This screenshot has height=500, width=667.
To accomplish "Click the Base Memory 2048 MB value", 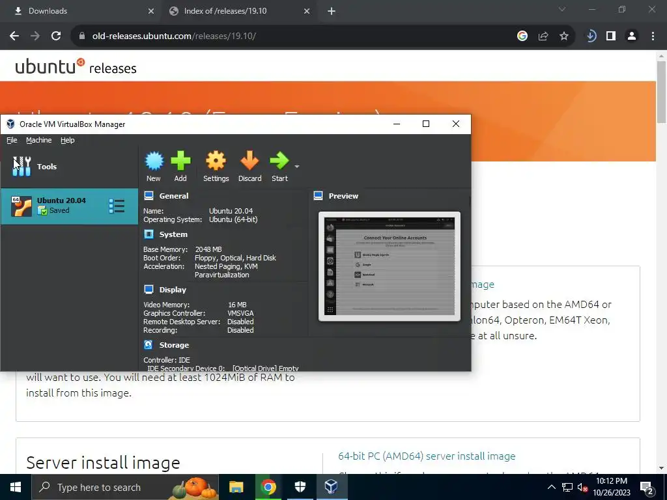I will point(208,249).
